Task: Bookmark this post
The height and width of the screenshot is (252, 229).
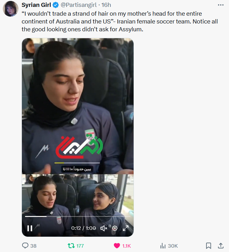Action: pos(208,246)
